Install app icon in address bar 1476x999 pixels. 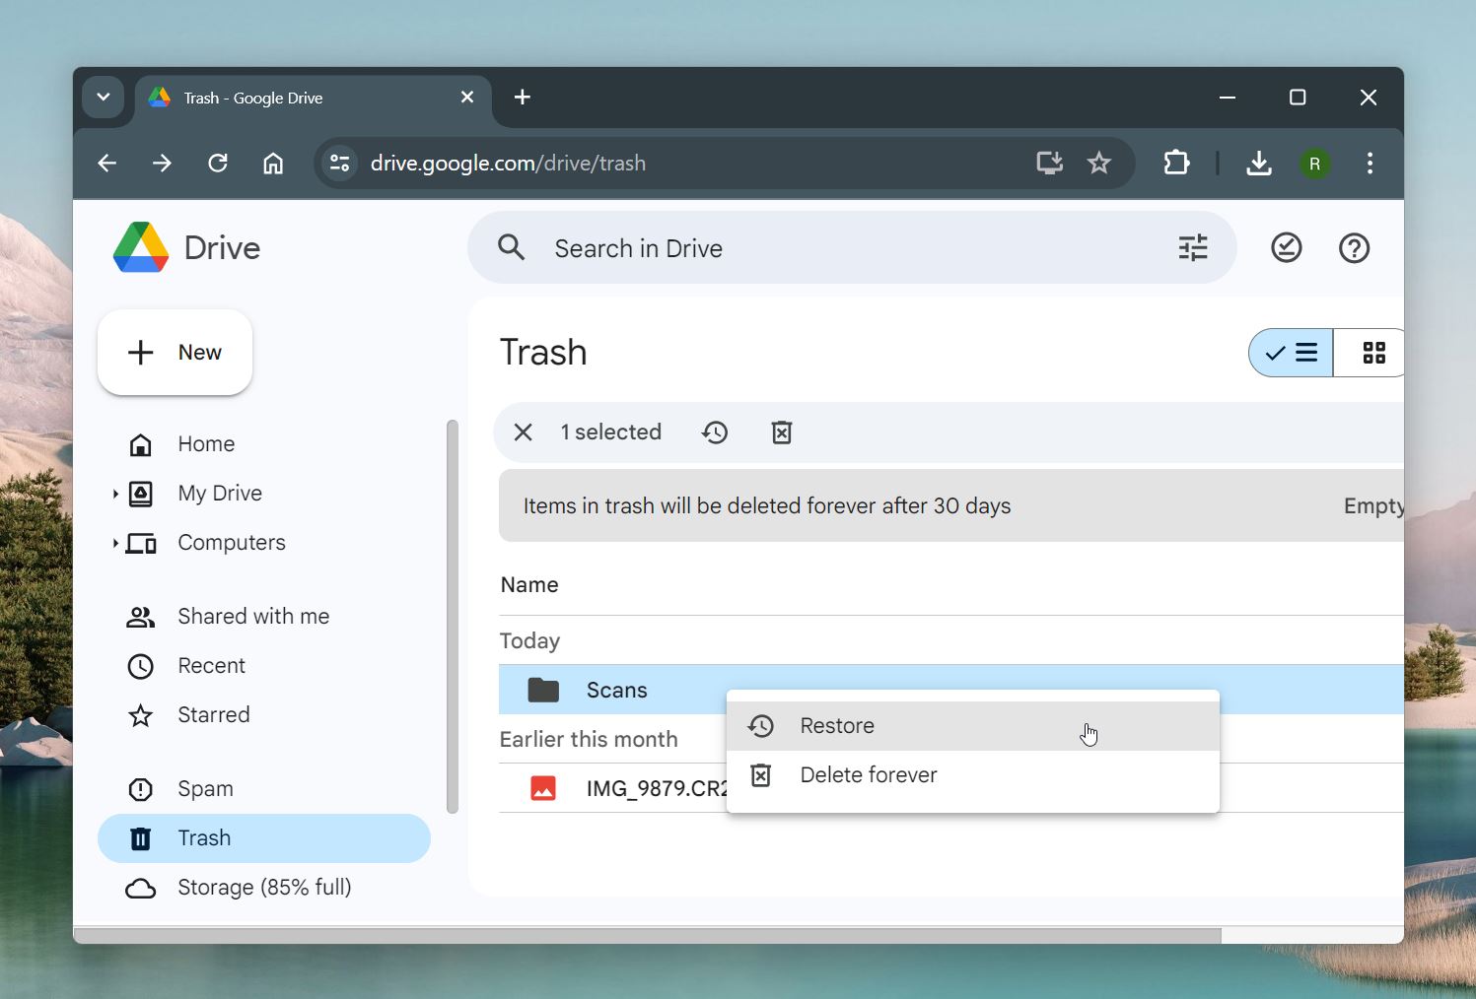click(1049, 163)
